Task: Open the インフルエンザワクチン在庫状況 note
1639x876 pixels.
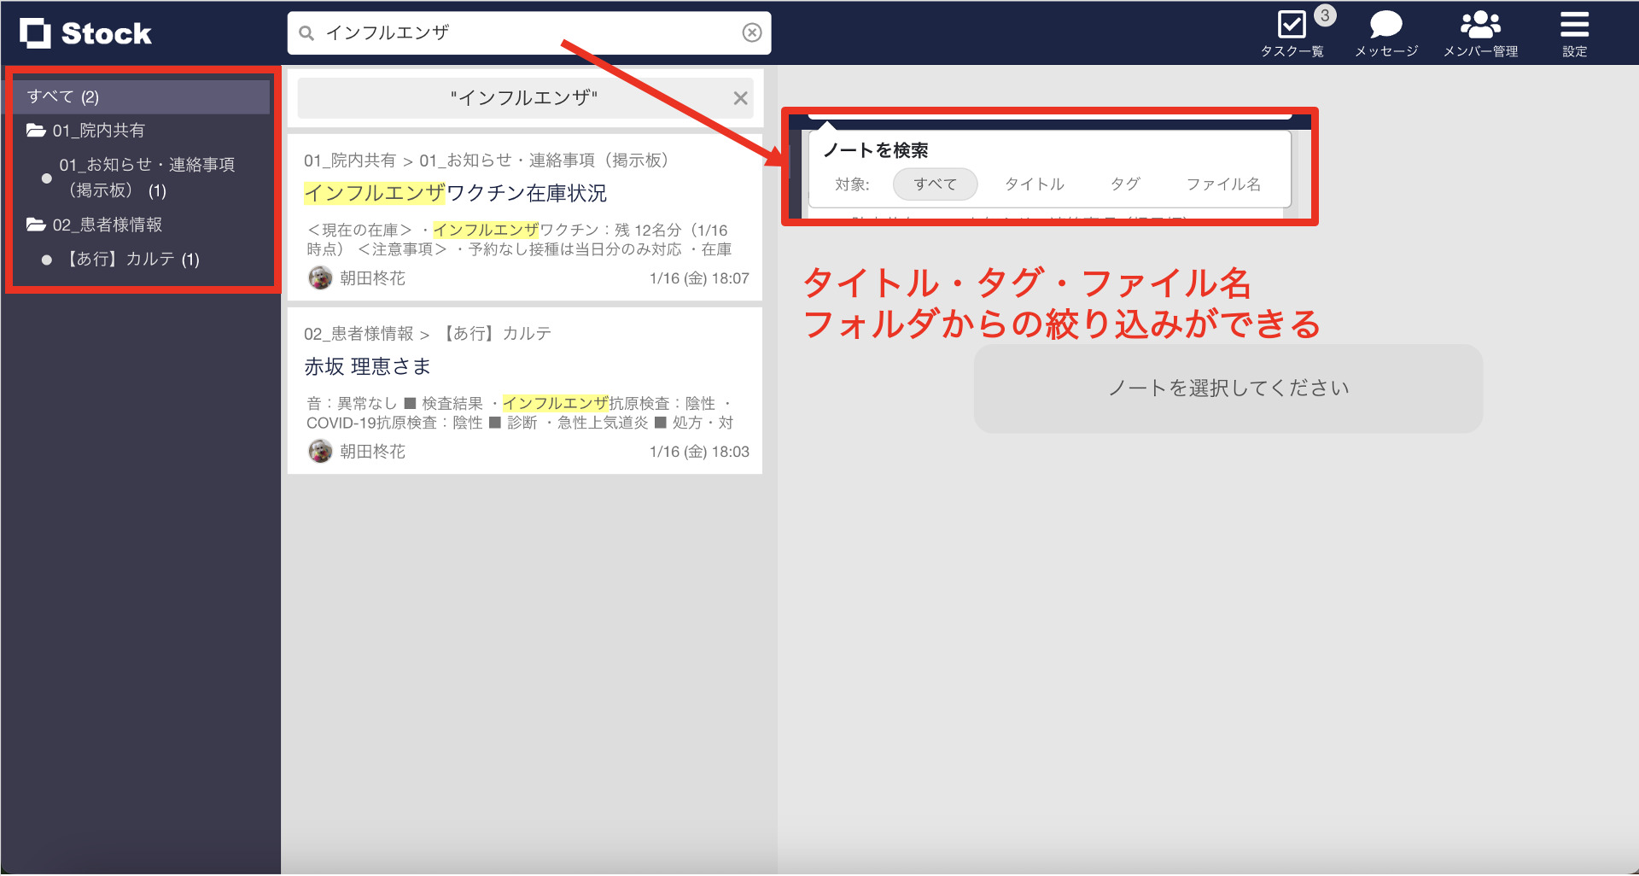Action: coord(456,194)
